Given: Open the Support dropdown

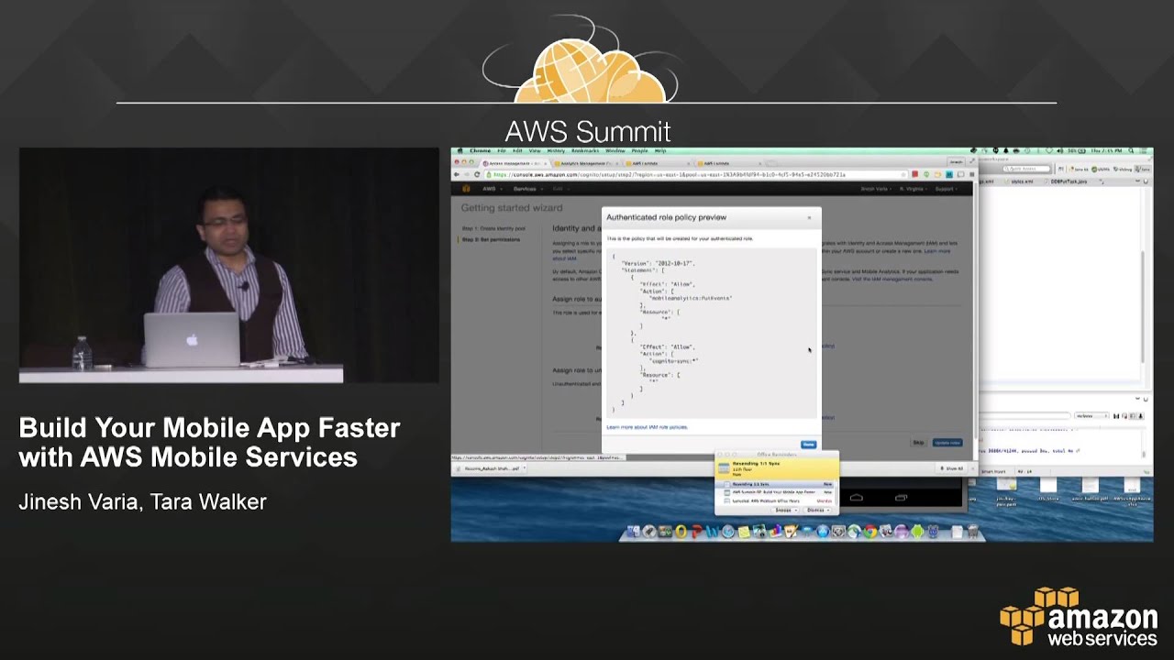Looking at the screenshot, I should click(947, 189).
